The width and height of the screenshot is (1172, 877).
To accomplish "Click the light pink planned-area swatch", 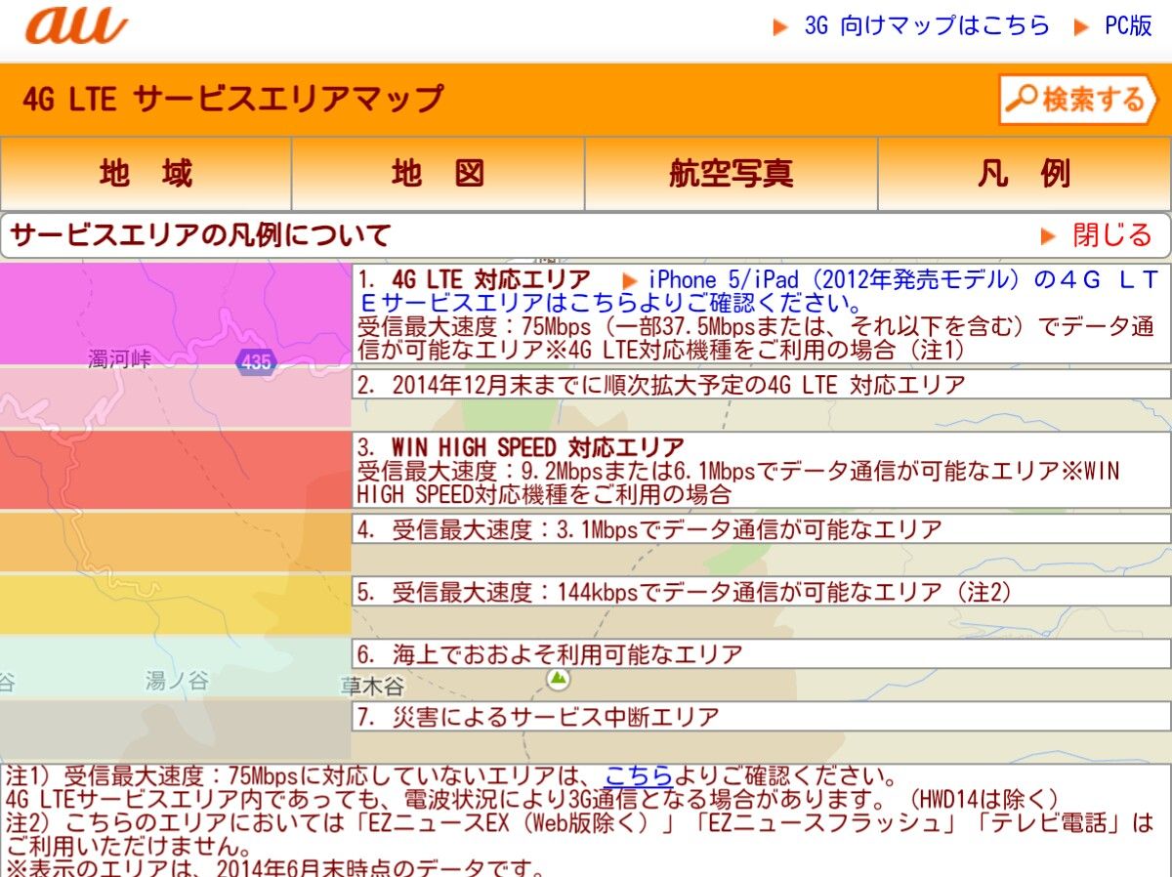I will point(176,397).
